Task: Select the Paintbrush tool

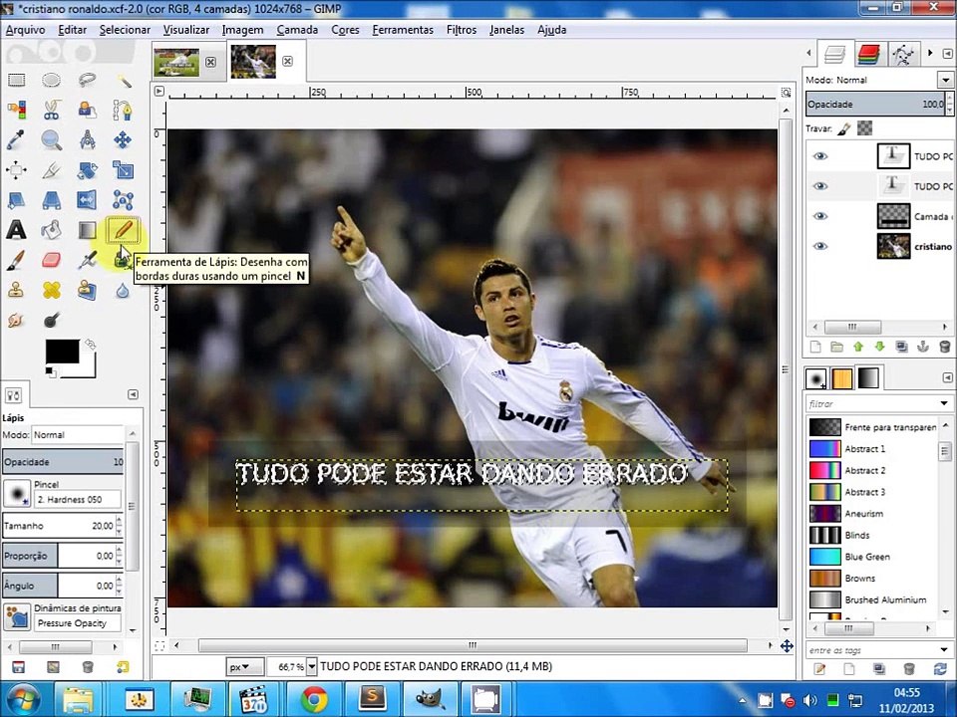Action: (x=16, y=260)
